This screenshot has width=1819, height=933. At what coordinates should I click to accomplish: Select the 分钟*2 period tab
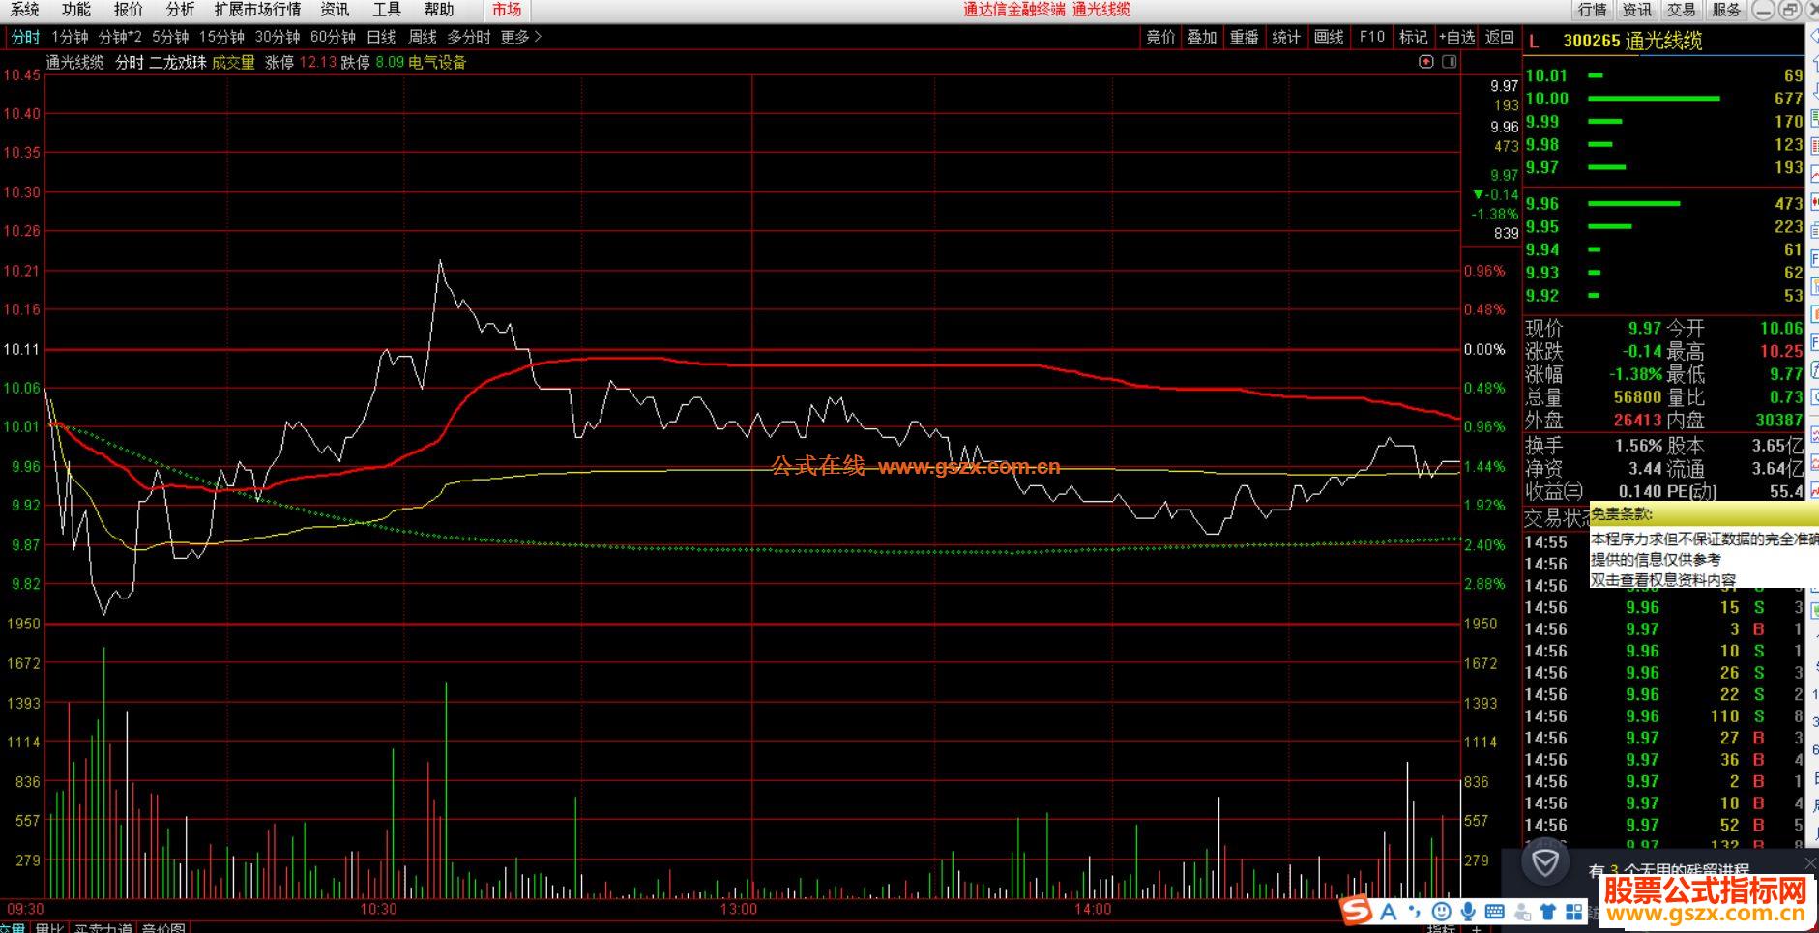pyautogui.click(x=120, y=37)
